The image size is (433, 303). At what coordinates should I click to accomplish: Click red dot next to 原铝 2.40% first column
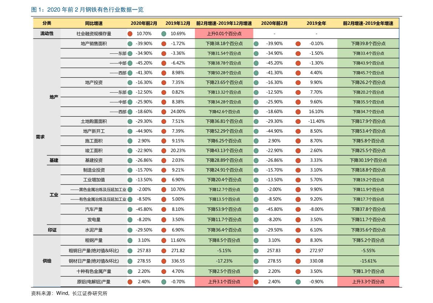[130, 282]
